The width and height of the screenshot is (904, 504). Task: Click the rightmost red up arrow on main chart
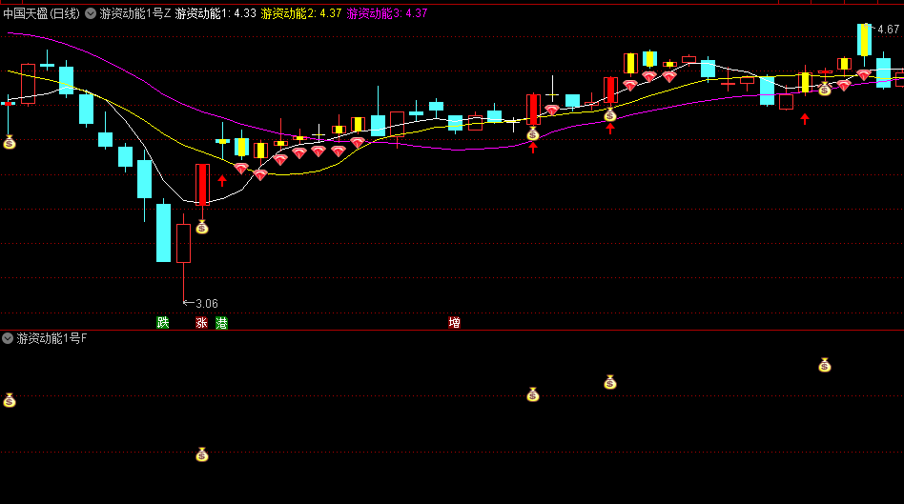805,119
